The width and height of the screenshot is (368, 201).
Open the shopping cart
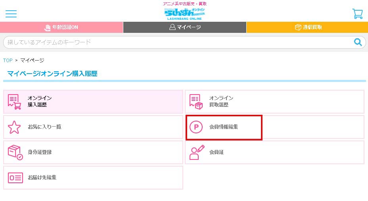coord(357,14)
